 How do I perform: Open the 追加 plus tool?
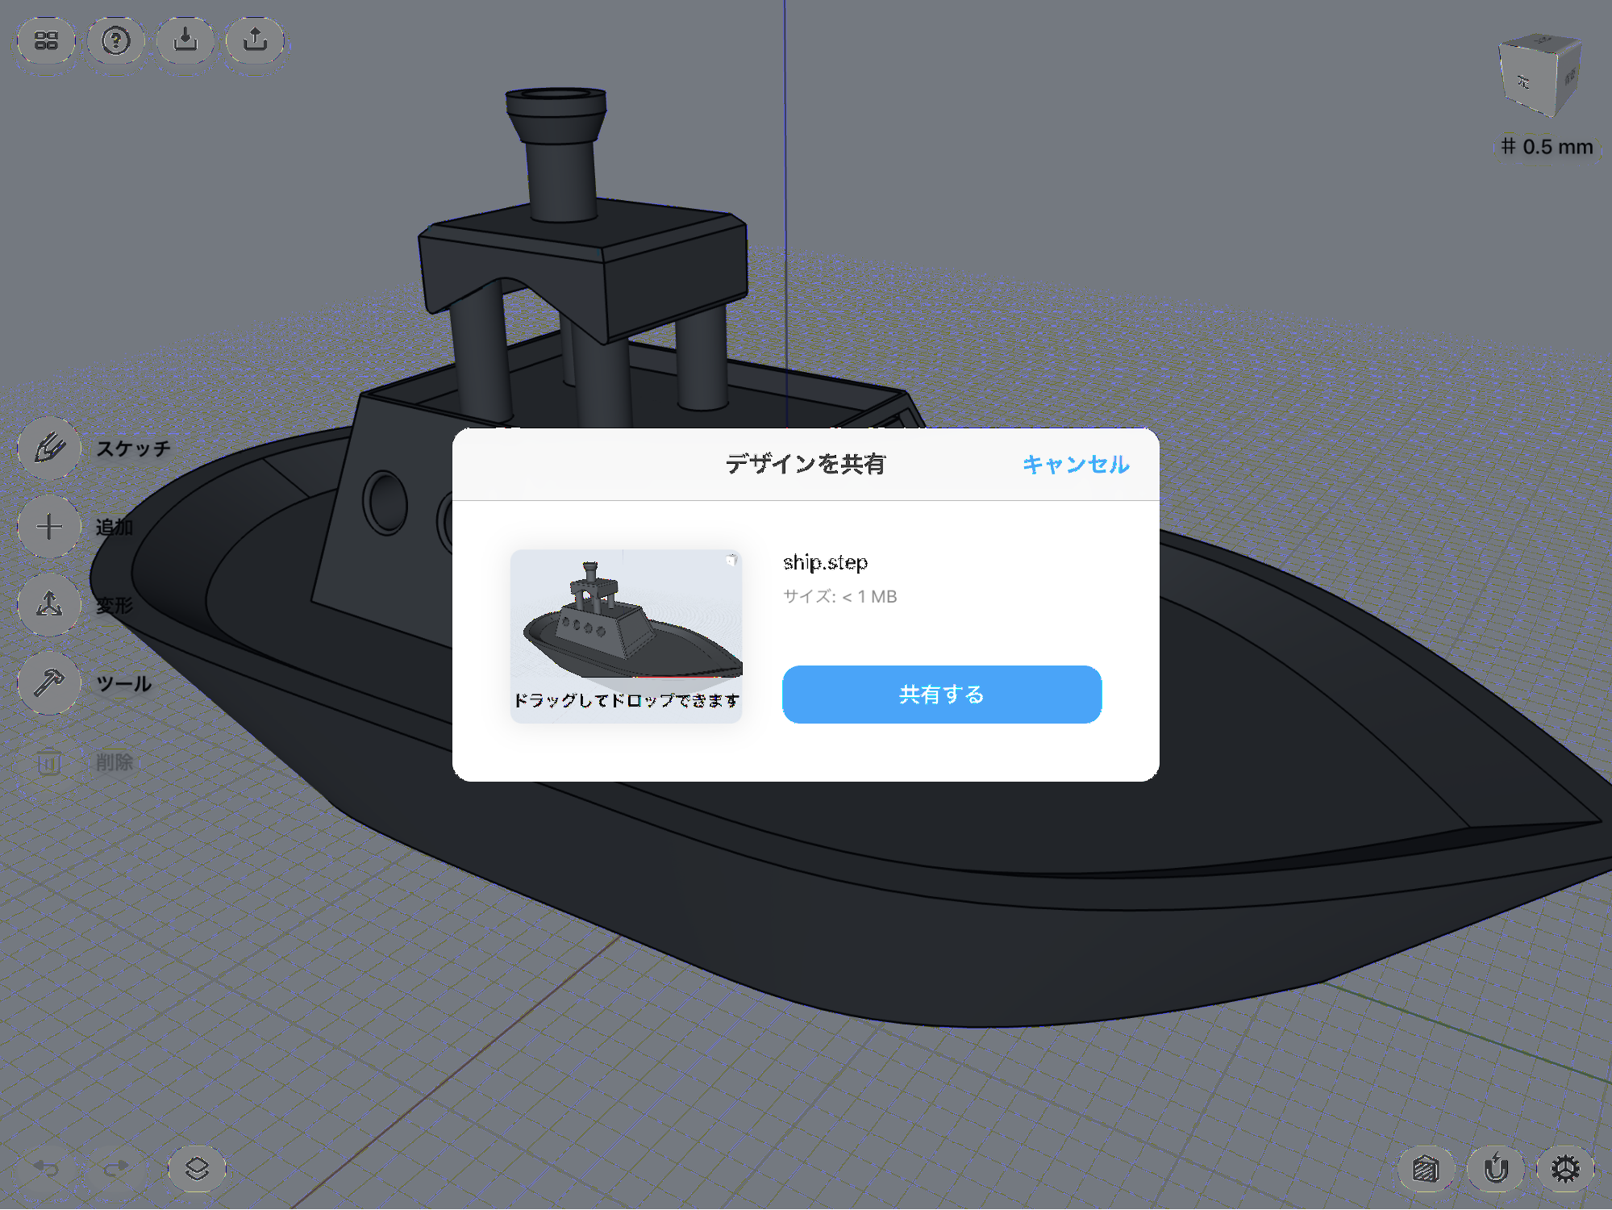point(49,527)
